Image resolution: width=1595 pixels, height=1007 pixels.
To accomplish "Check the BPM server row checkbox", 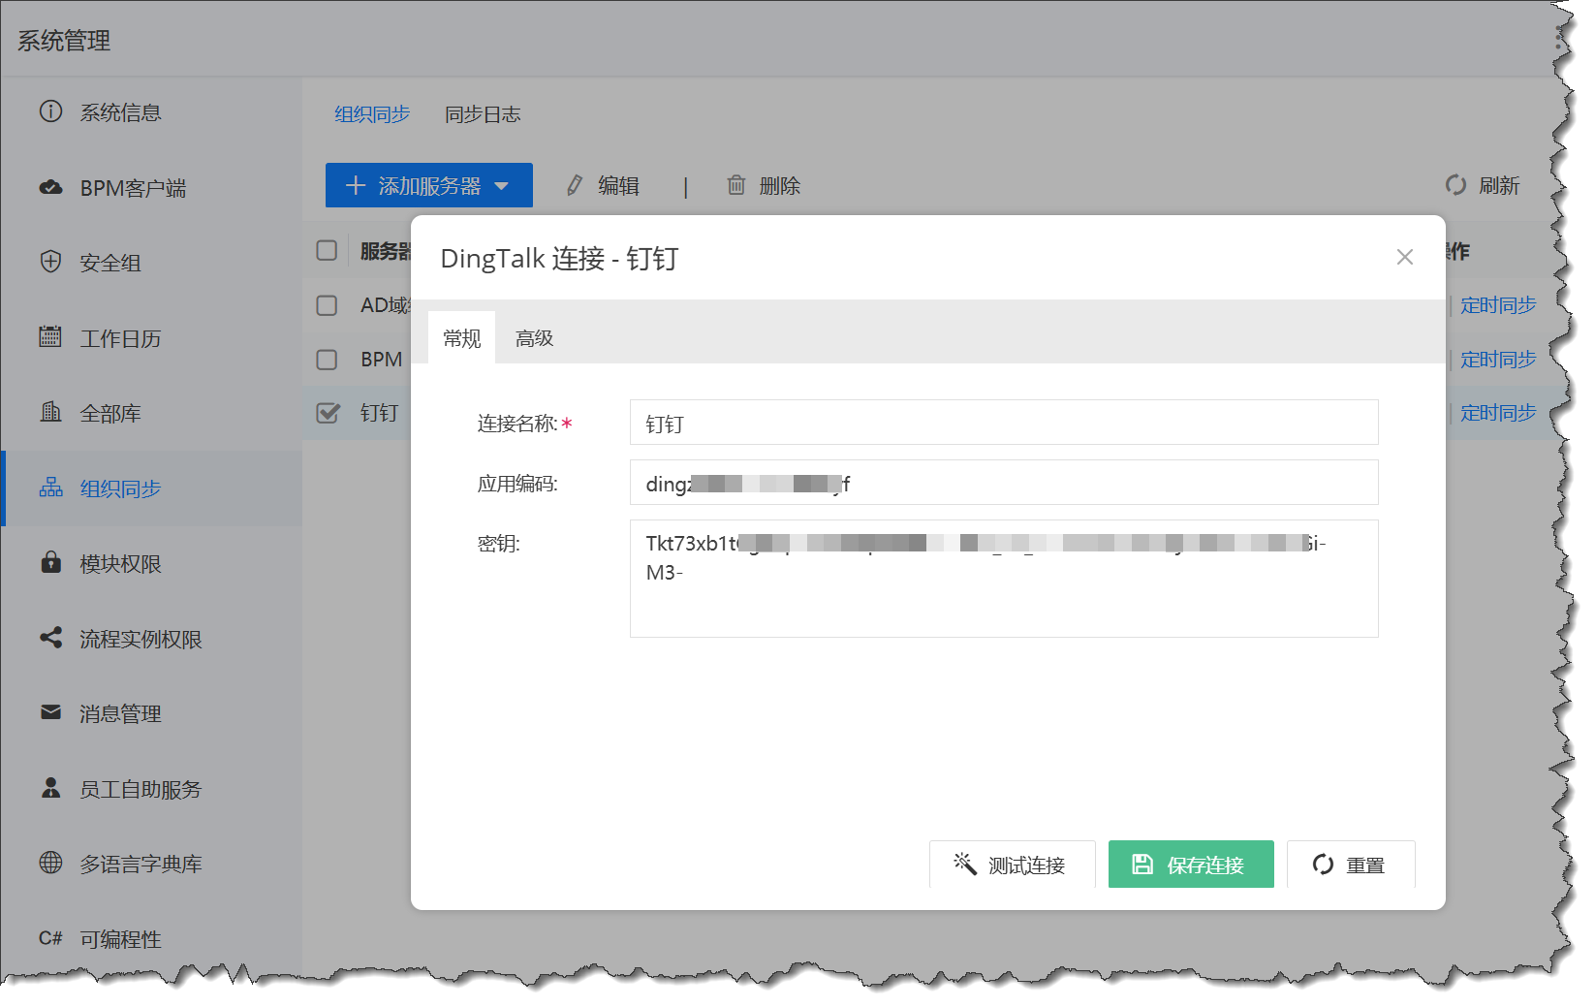I will pyautogui.click(x=328, y=360).
